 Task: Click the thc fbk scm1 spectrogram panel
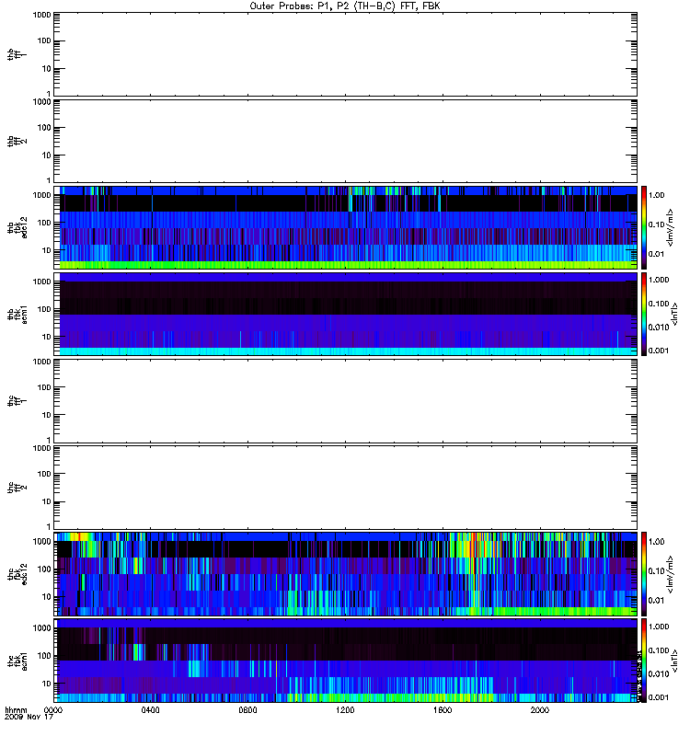point(345,661)
